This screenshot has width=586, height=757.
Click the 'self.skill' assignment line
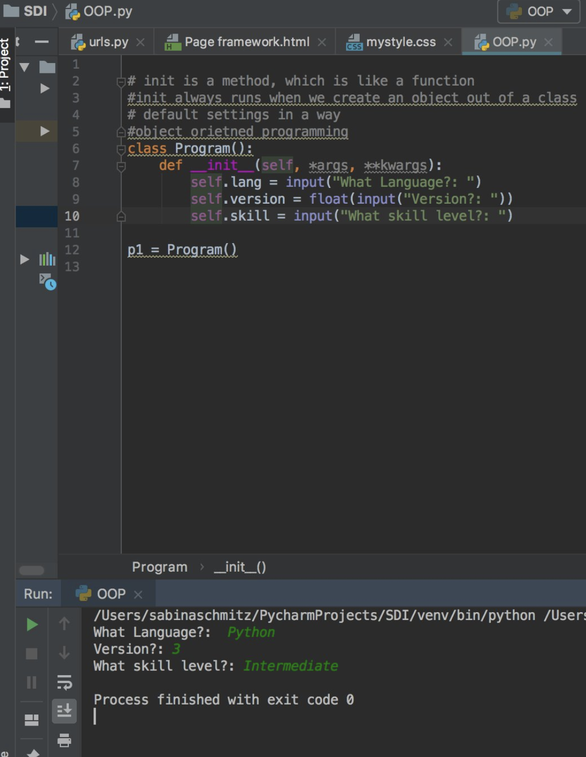(x=352, y=216)
